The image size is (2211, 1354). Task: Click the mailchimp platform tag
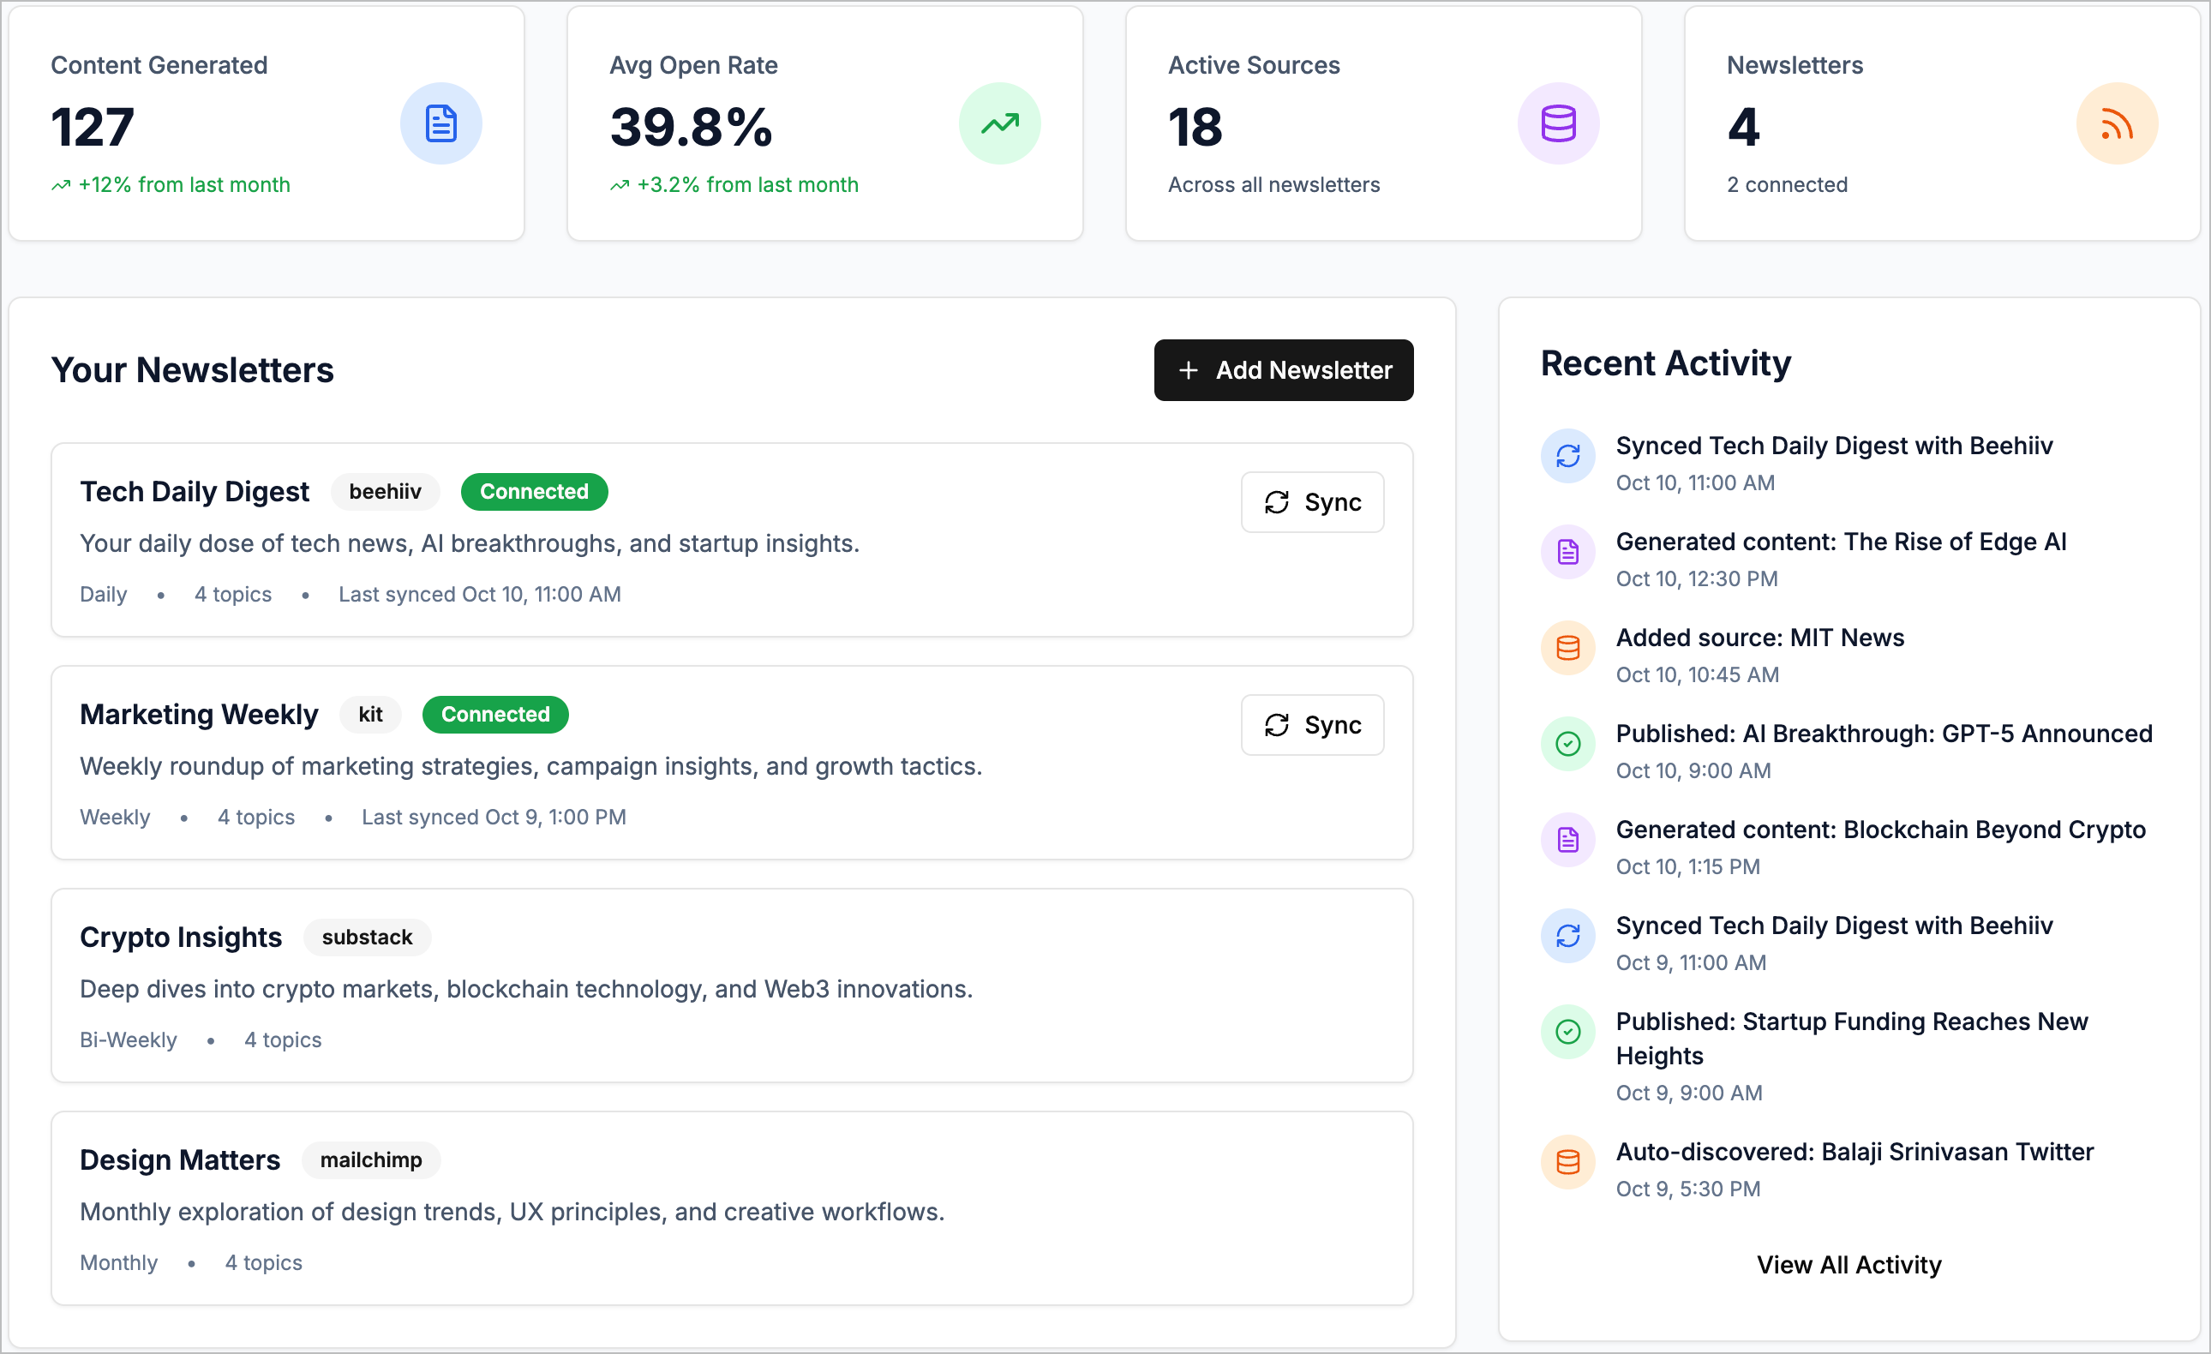point(370,1160)
